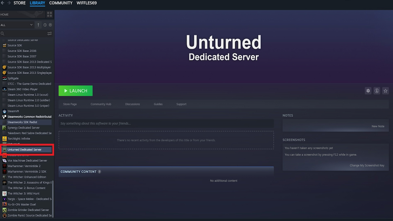Click the SteamVR icon in the library list

point(5,111)
